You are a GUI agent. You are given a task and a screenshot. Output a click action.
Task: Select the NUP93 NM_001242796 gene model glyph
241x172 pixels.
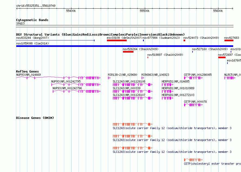coord(77,91)
